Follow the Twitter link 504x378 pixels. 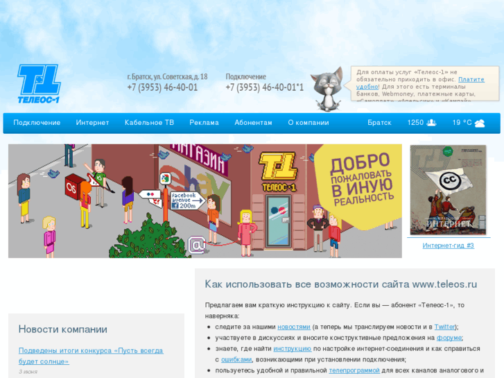tap(444, 327)
